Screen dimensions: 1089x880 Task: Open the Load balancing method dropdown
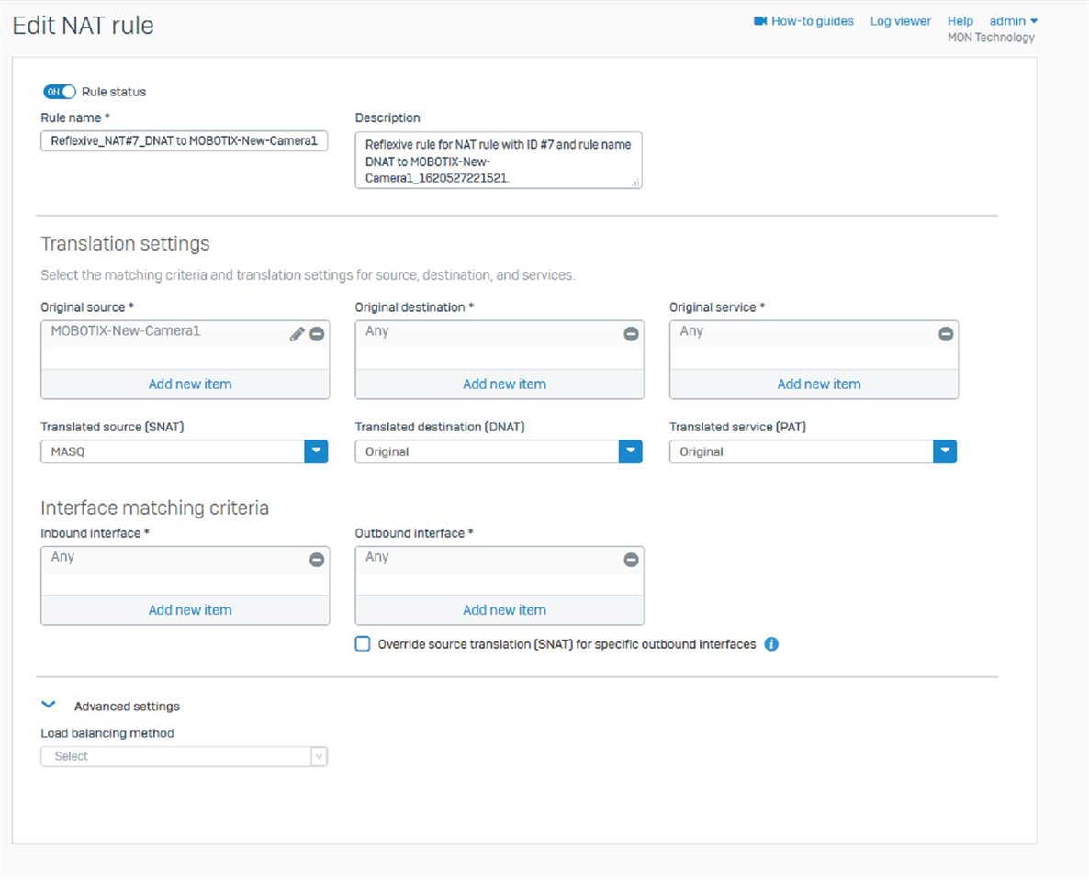point(184,756)
